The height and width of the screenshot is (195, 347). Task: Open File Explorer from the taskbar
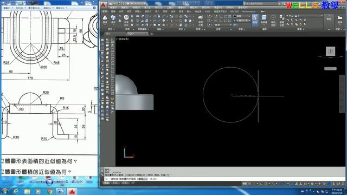coord(27,191)
